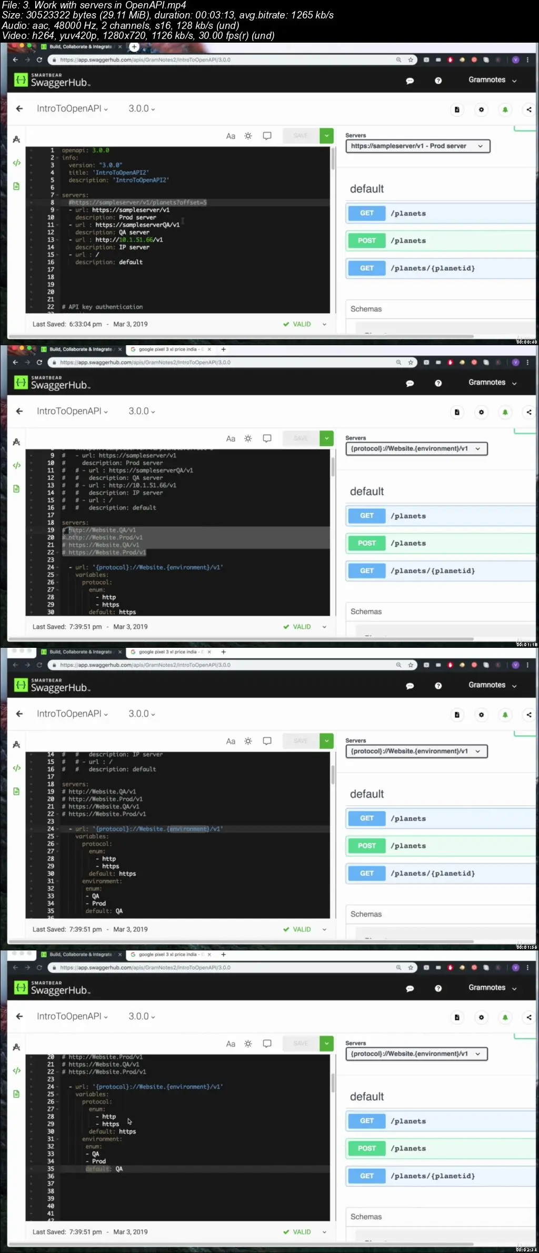Image resolution: width=539 pixels, height=1253 pixels.
Task: Select the 'Build, Collaborate & Integrate' tab in the 00:00:40 frame
Action: (81, 47)
